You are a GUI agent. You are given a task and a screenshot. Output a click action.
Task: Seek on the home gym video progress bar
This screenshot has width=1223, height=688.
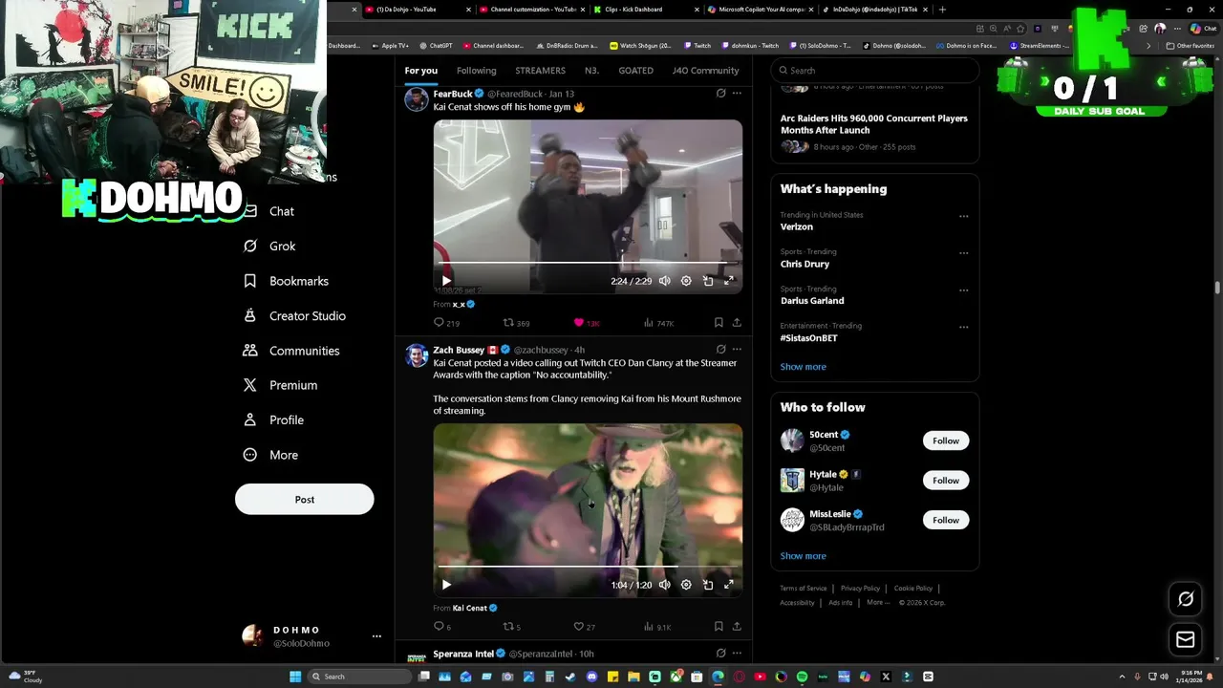click(x=588, y=262)
